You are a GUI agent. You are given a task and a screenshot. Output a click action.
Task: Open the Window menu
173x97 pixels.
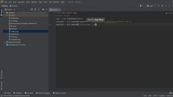coord(56,2)
